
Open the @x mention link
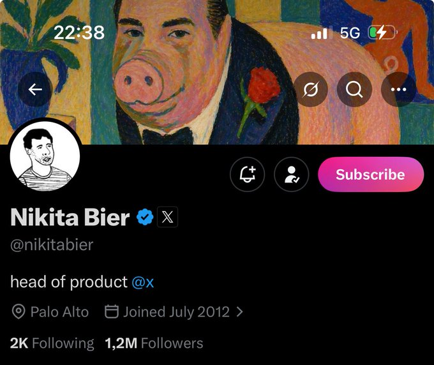[143, 282]
